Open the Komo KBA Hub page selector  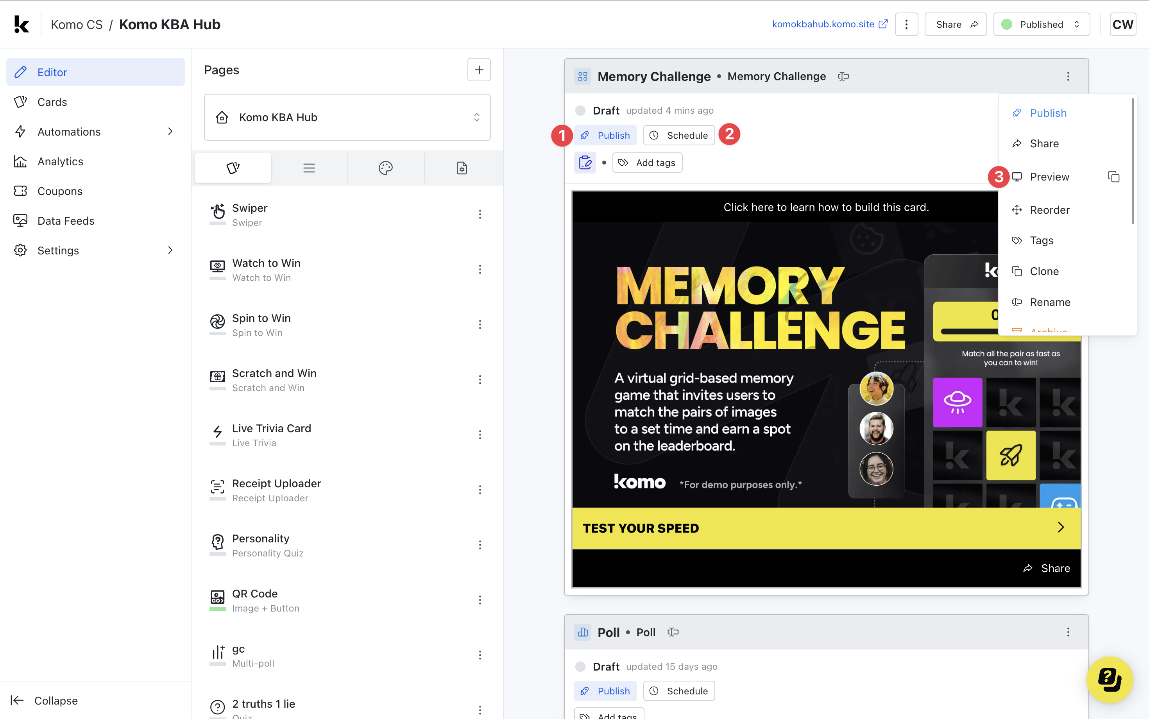(347, 117)
